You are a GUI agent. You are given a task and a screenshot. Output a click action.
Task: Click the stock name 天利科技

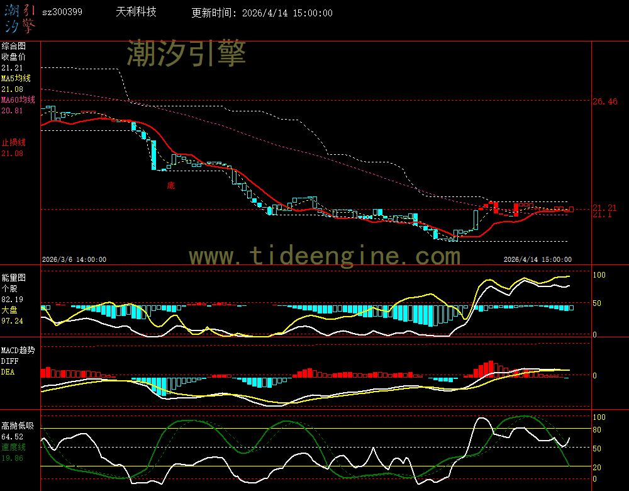point(136,13)
